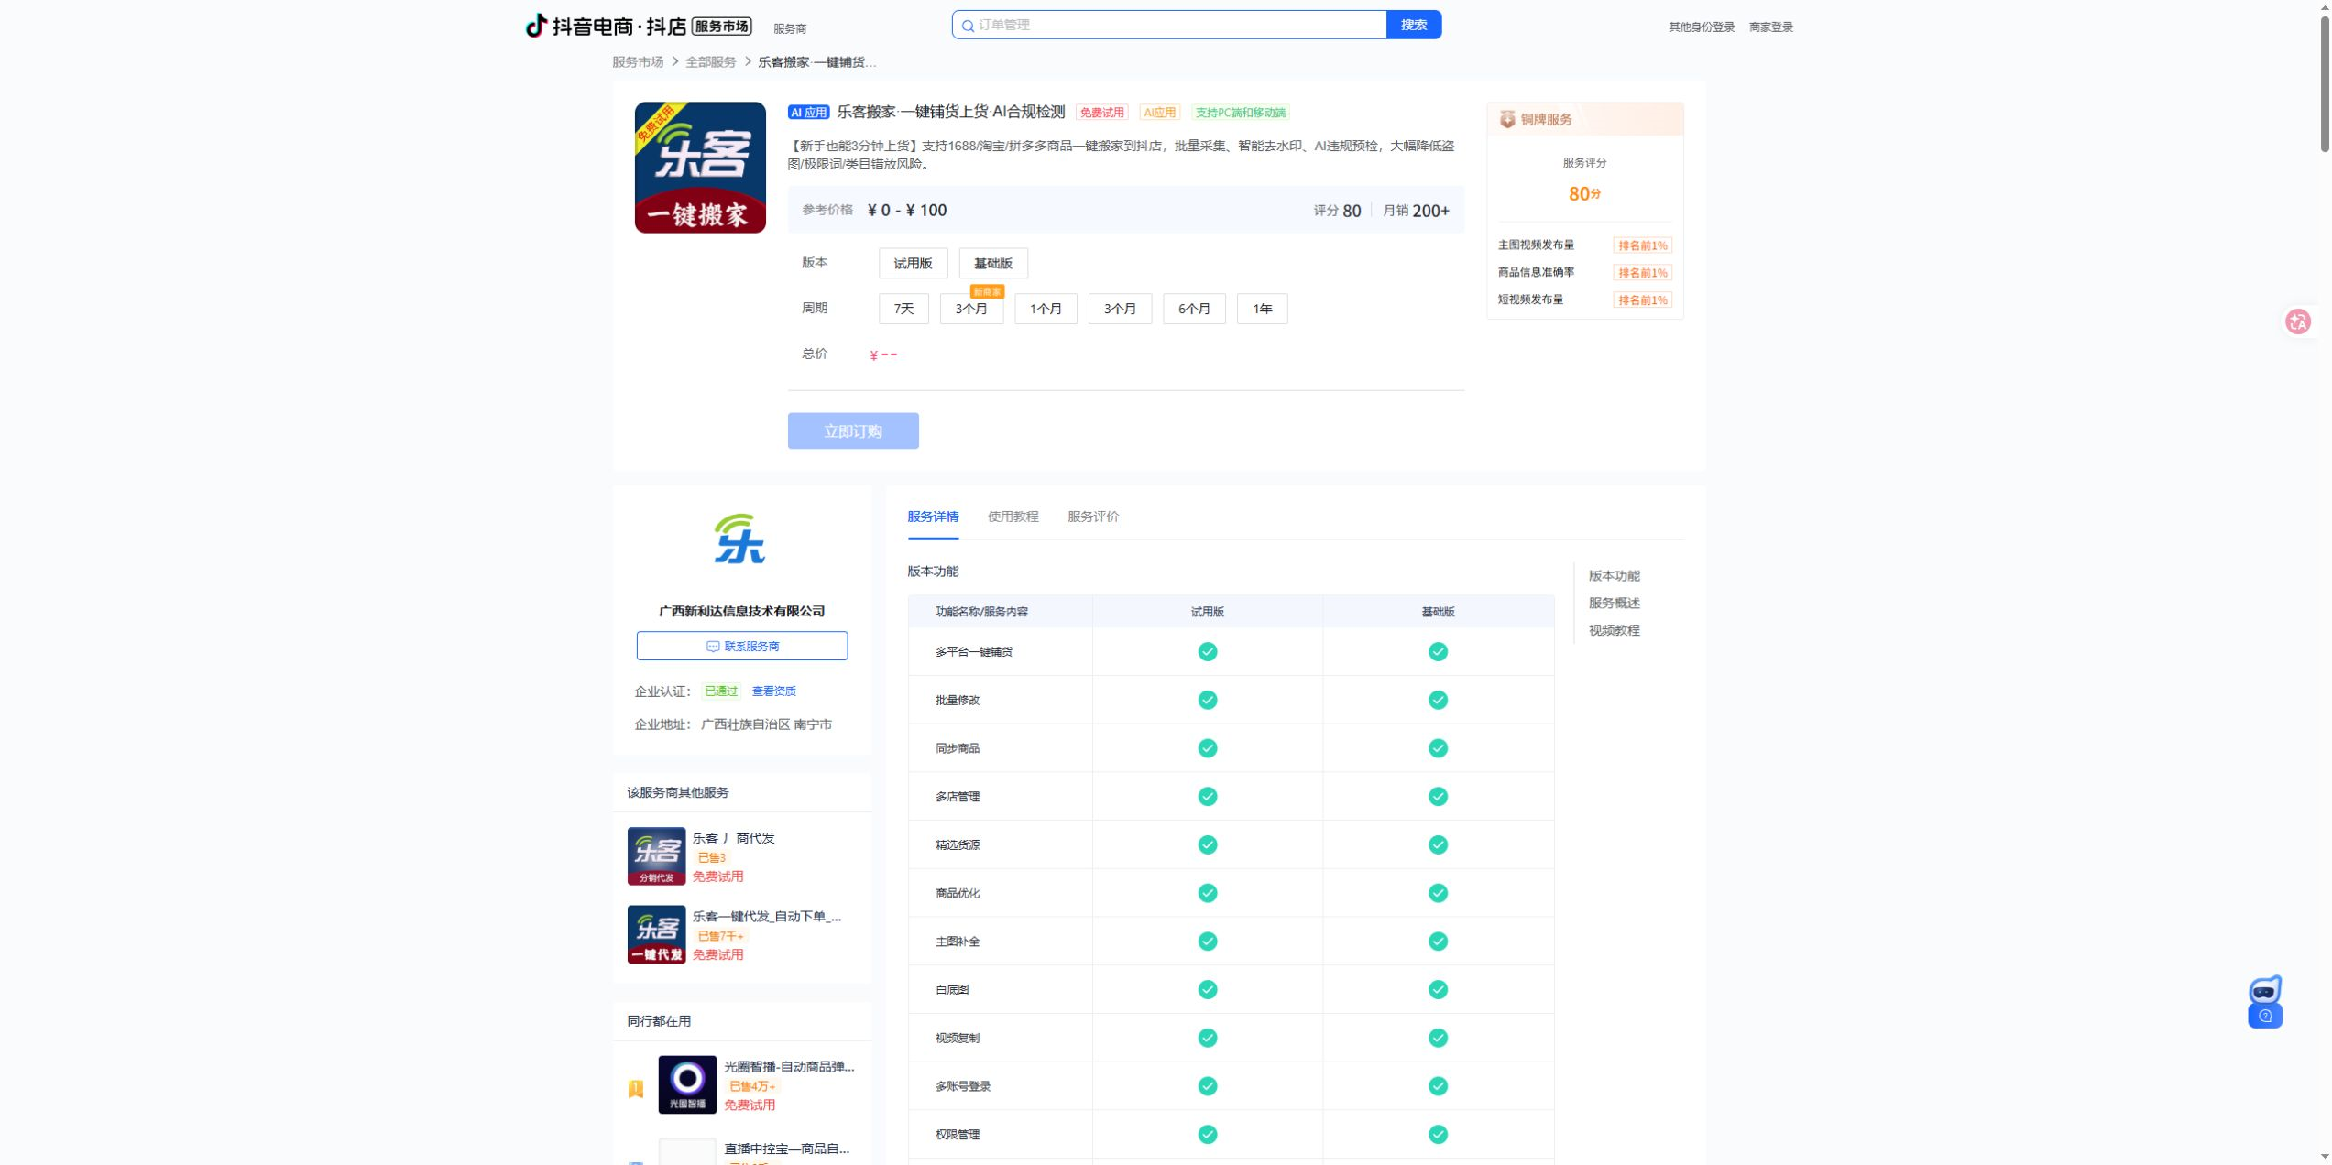Select the 试用版 version option
2332x1165 pixels.
click(x=913, y=263)
